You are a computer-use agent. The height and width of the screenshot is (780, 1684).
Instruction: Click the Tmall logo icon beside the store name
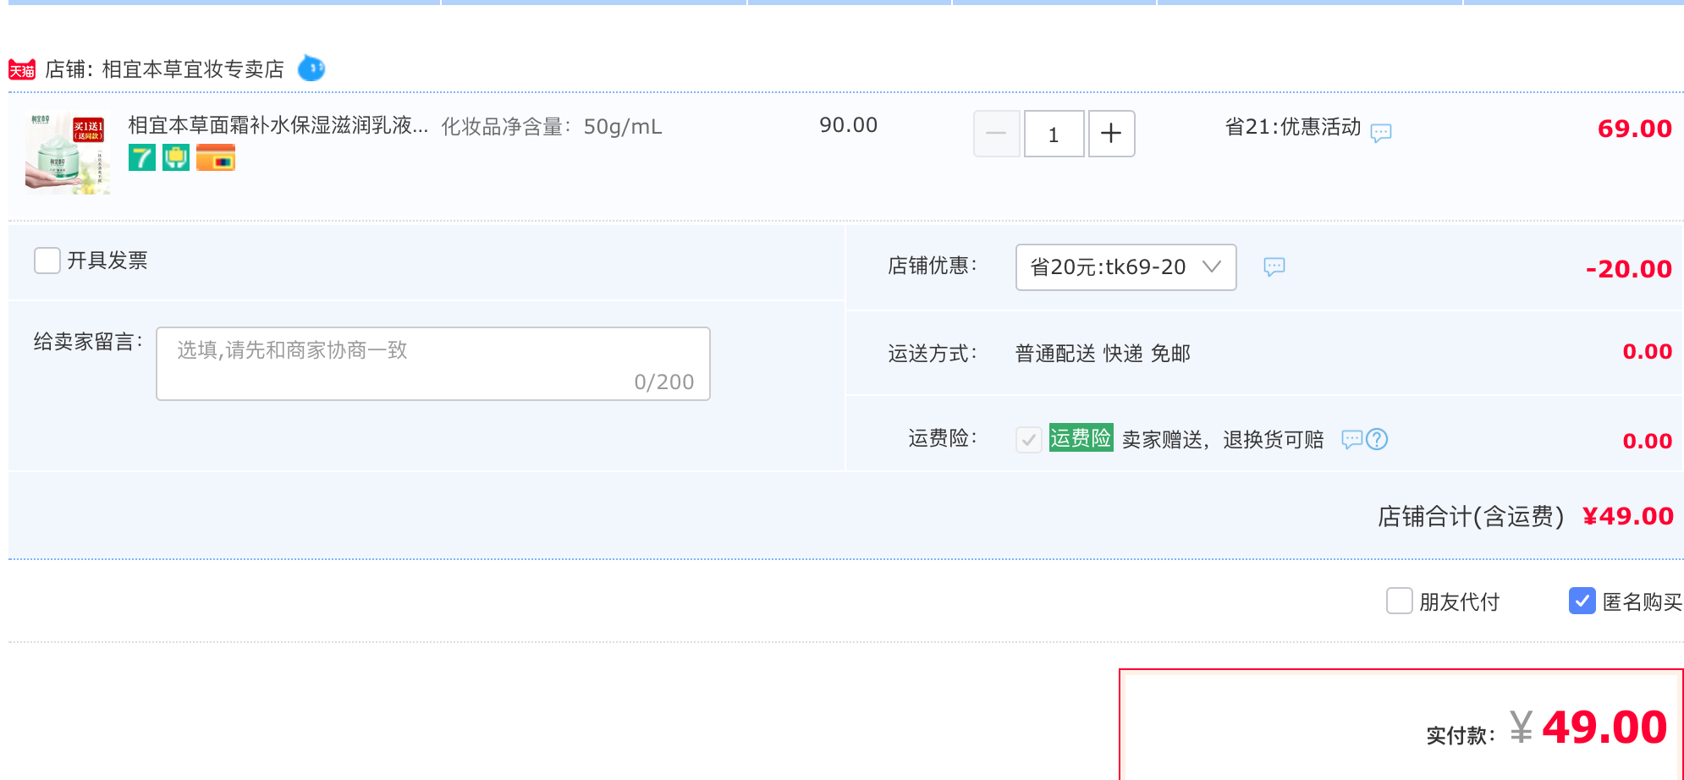[22, 69]
